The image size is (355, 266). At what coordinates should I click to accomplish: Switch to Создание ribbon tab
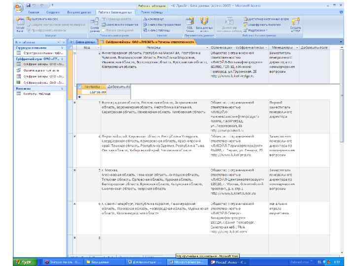[x=53, y=12]
